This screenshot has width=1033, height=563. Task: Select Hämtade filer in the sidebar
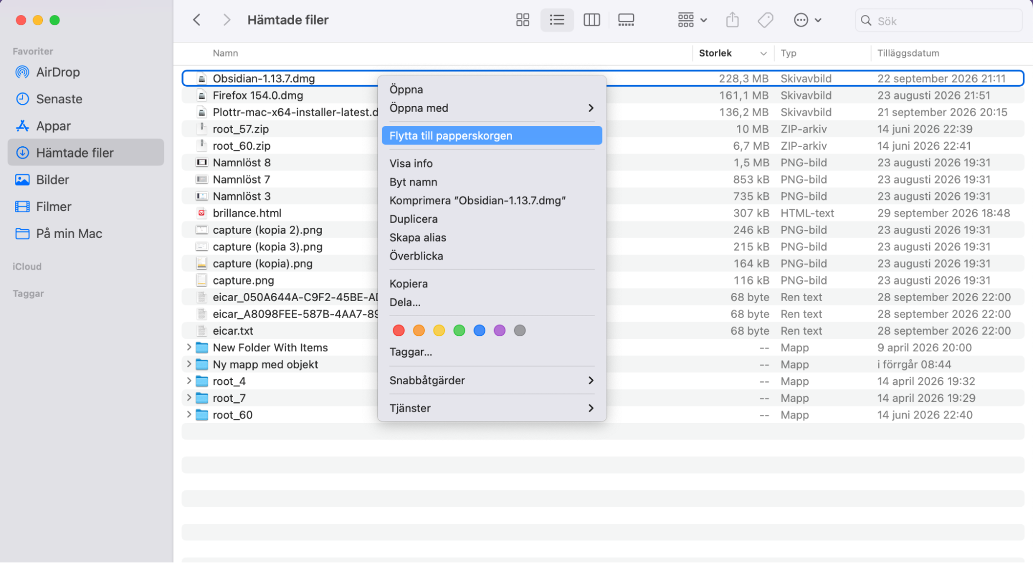(86, 153)
